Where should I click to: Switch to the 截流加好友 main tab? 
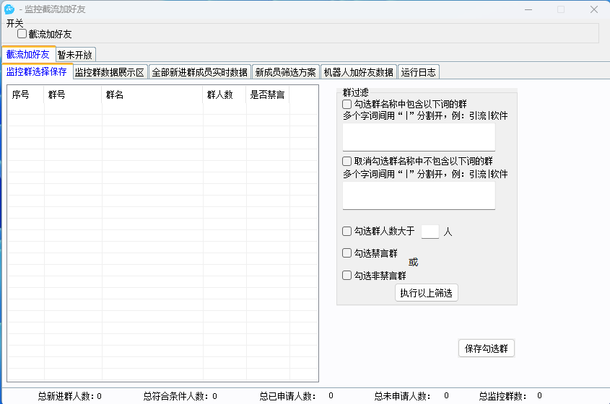(x=28, y=54)
